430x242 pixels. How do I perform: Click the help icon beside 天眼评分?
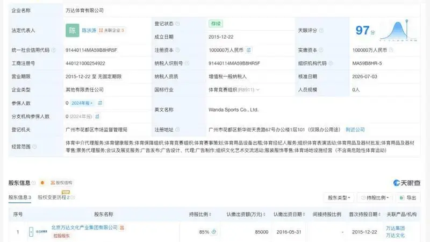(x=321, y=31)
